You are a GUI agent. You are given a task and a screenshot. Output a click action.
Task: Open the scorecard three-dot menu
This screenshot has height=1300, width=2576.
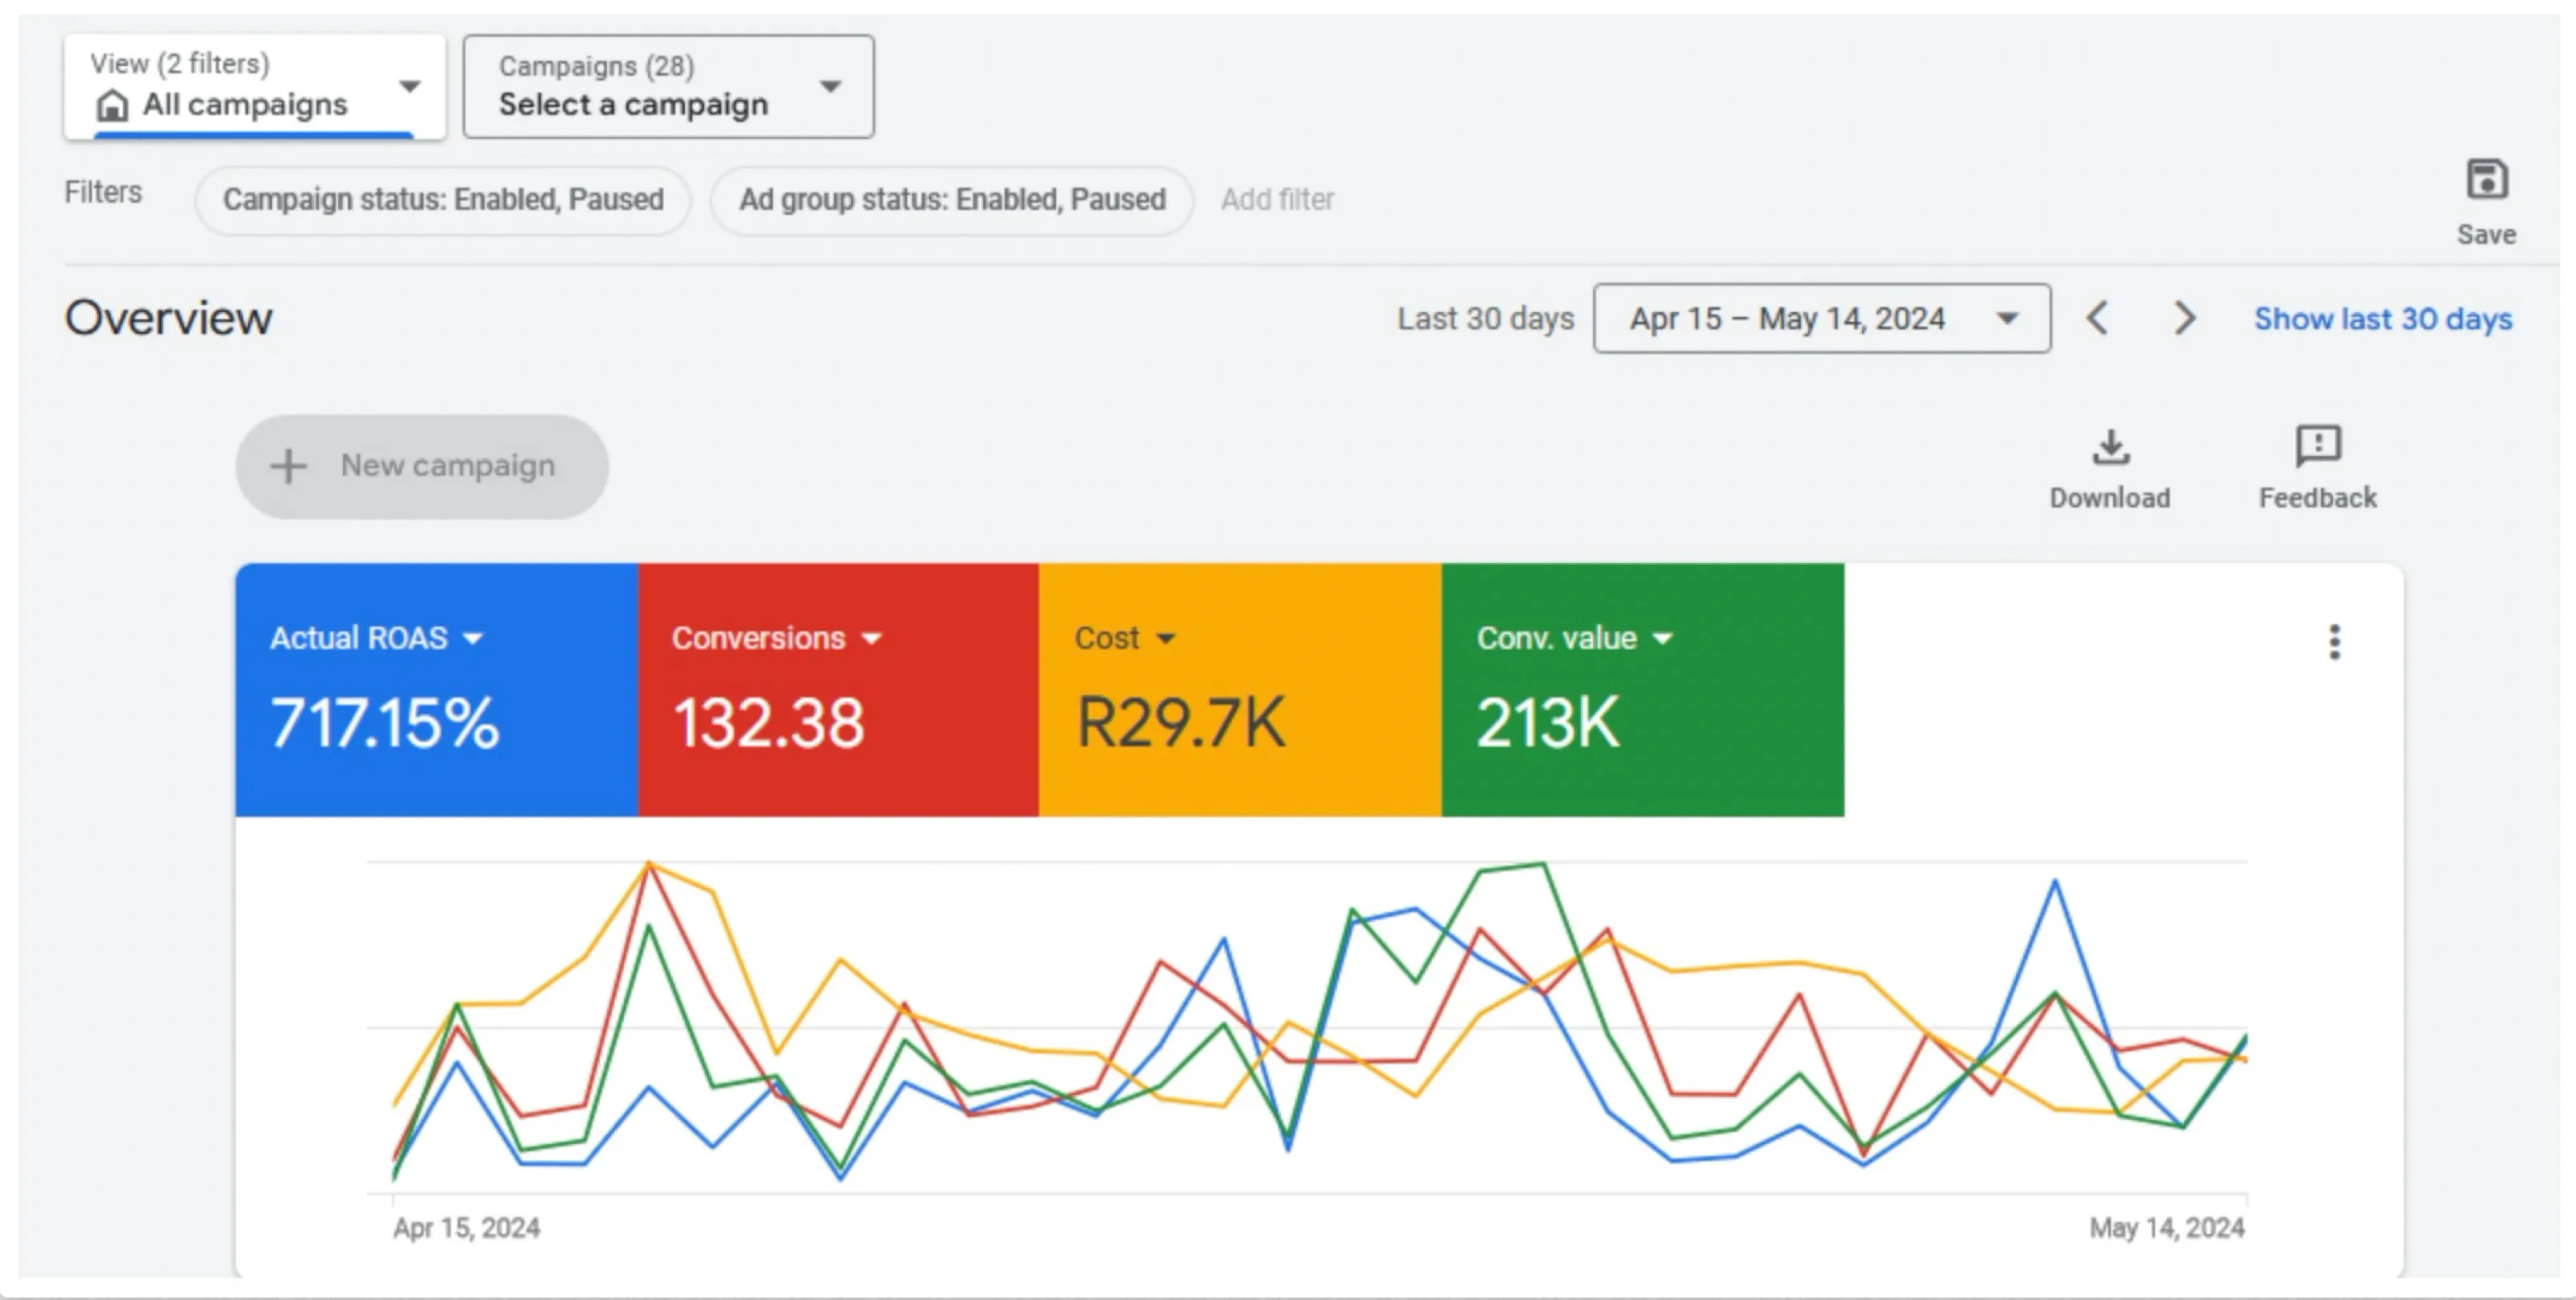(2334, 643)
